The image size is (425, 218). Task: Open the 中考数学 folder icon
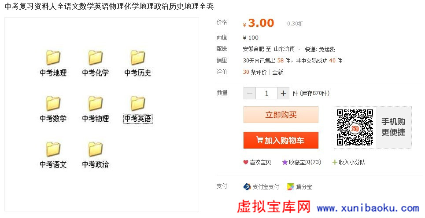point(53,104)
